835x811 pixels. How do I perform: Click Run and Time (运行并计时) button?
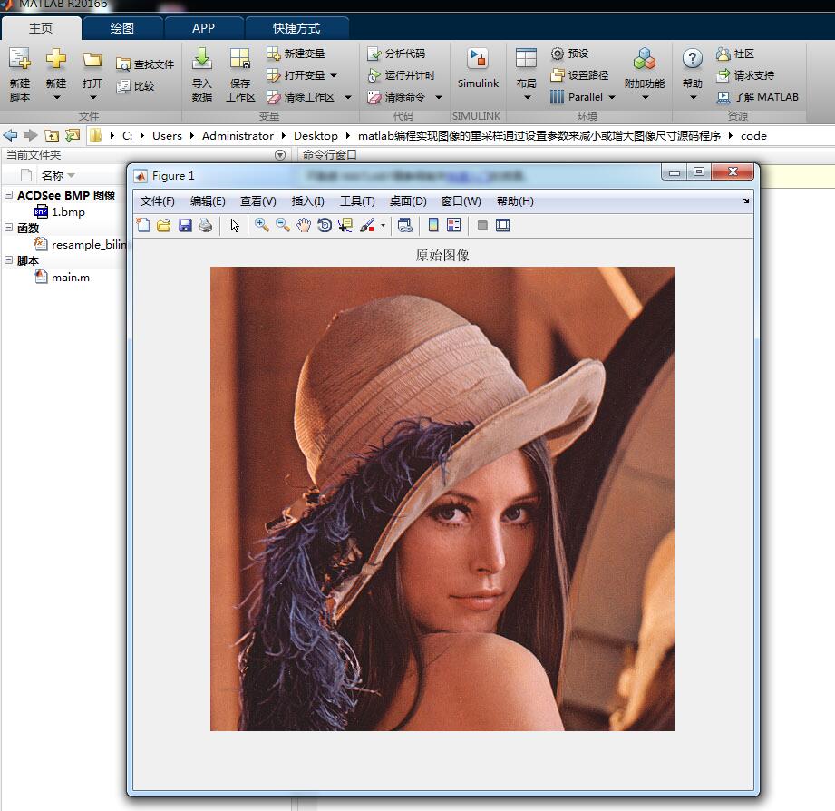tap(402, 75)
